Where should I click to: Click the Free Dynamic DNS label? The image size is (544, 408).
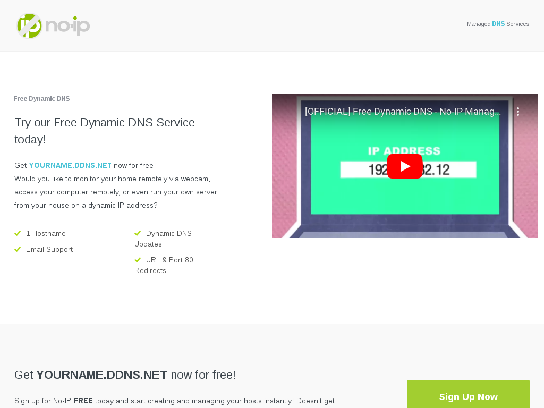(42, 98)
